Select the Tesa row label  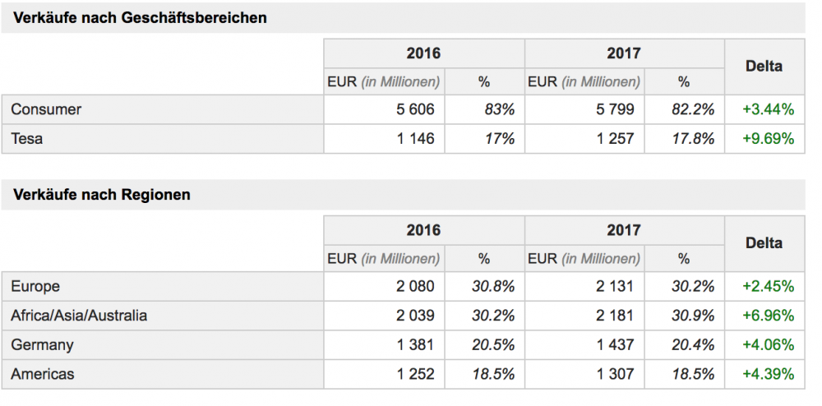coord(27,139)
